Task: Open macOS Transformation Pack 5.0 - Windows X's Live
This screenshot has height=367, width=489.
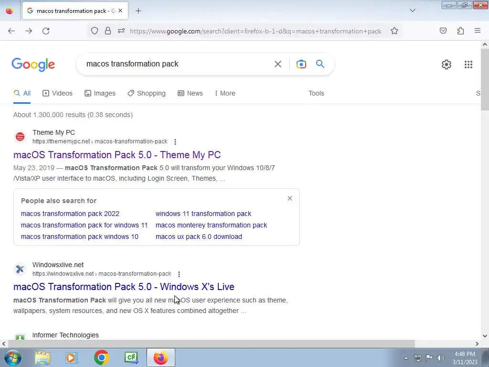Action: tap(124, 287)
